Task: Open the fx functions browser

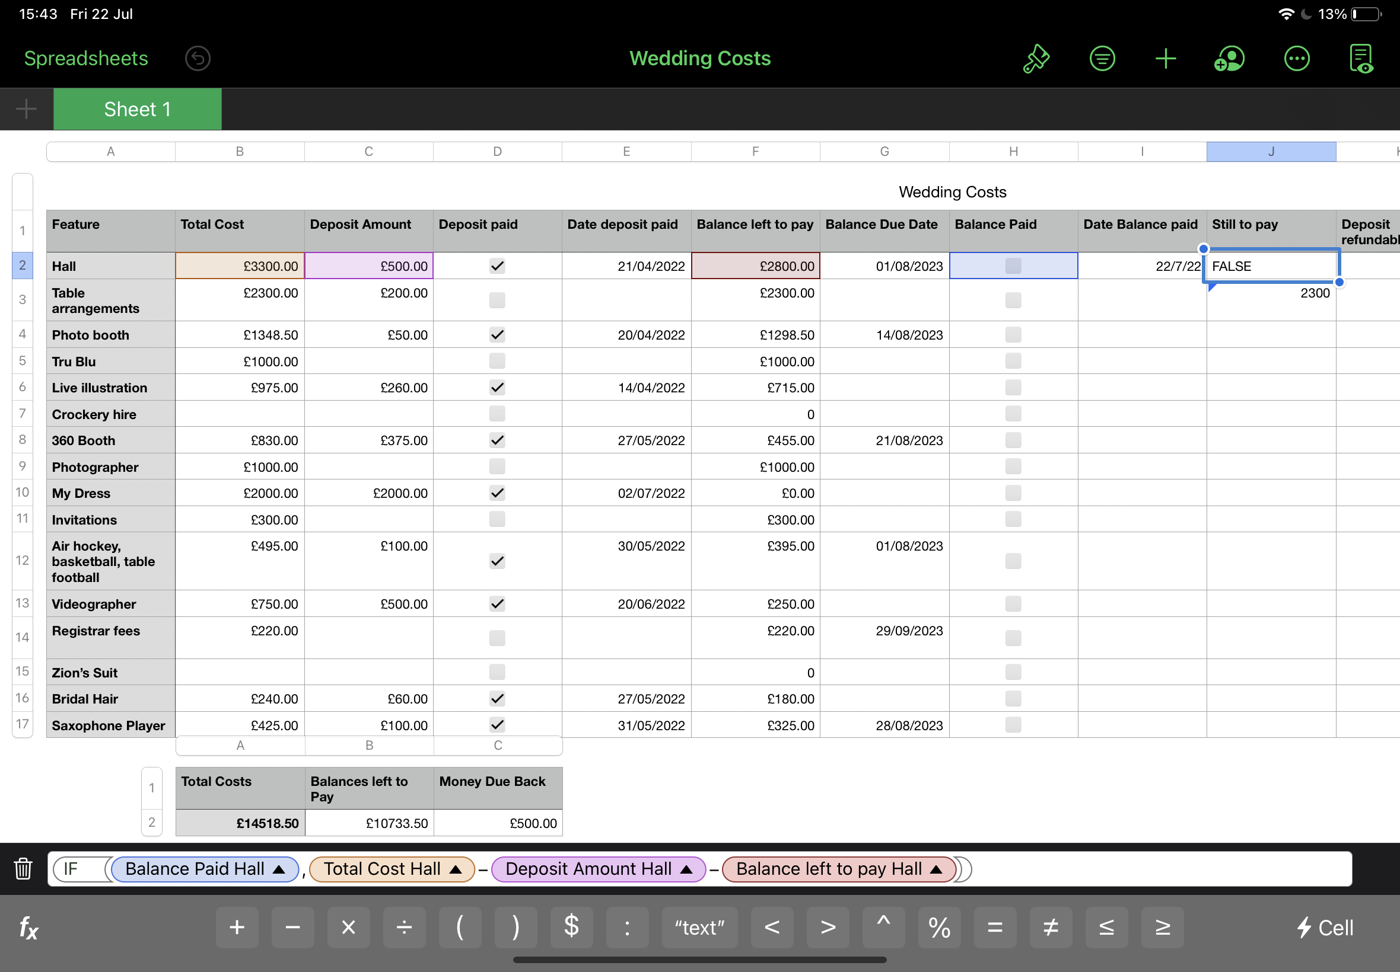Action: pyautogui.click(x=28, y=928)
